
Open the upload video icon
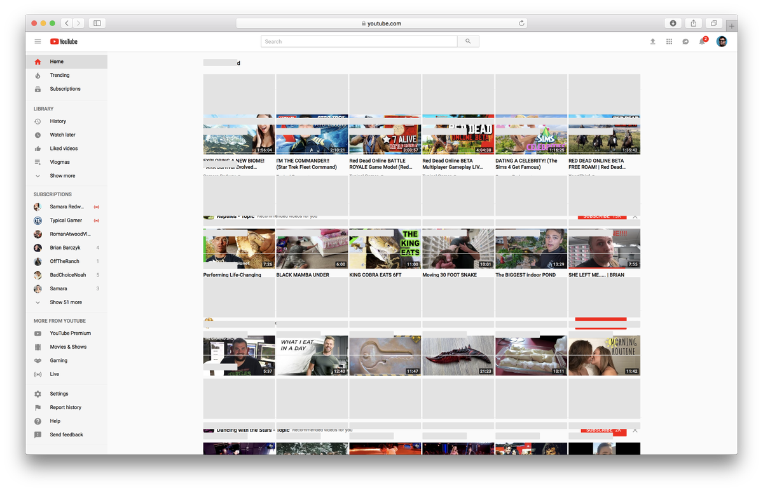[652, 41]
